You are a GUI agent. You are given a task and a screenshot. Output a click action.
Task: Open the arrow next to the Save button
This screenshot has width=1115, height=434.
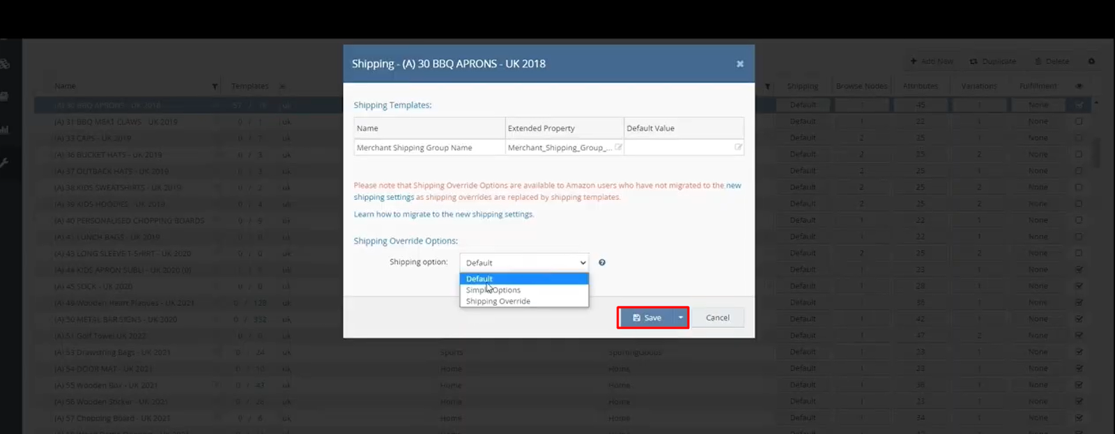[680, 318]
